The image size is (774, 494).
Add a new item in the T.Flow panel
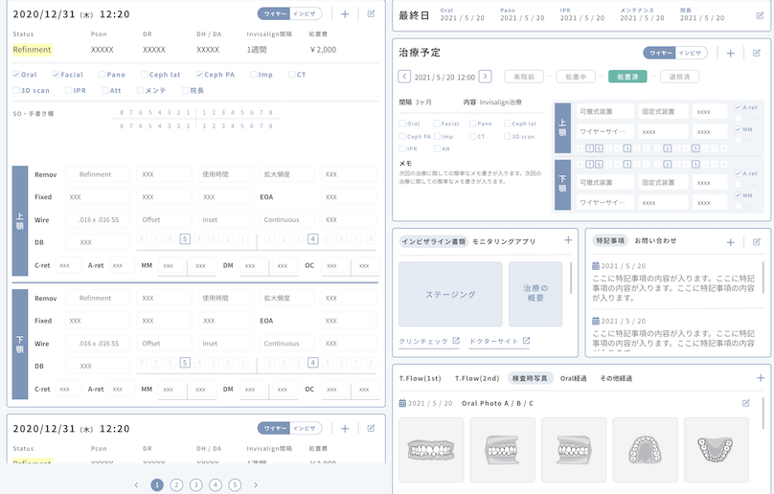(760, 378)
